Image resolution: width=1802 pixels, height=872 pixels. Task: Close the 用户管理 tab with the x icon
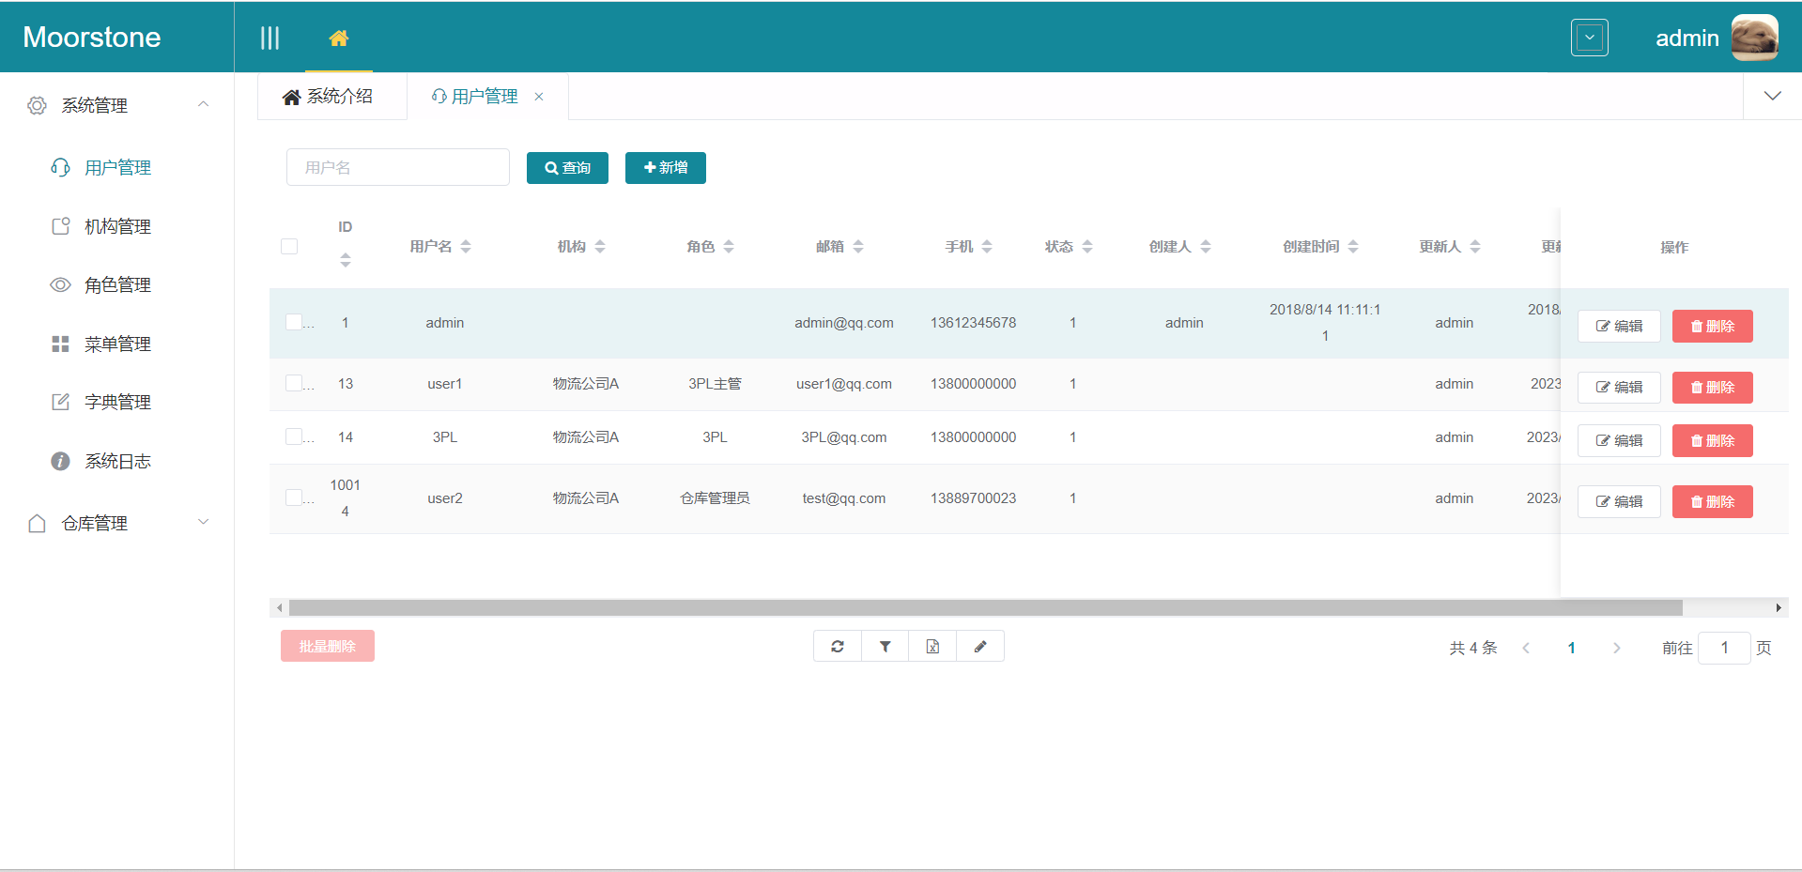pyautogui.click(x=539, y=97)
